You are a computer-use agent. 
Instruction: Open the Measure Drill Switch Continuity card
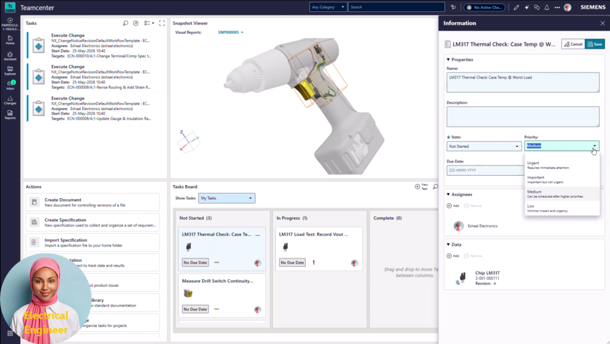[222, 295]
